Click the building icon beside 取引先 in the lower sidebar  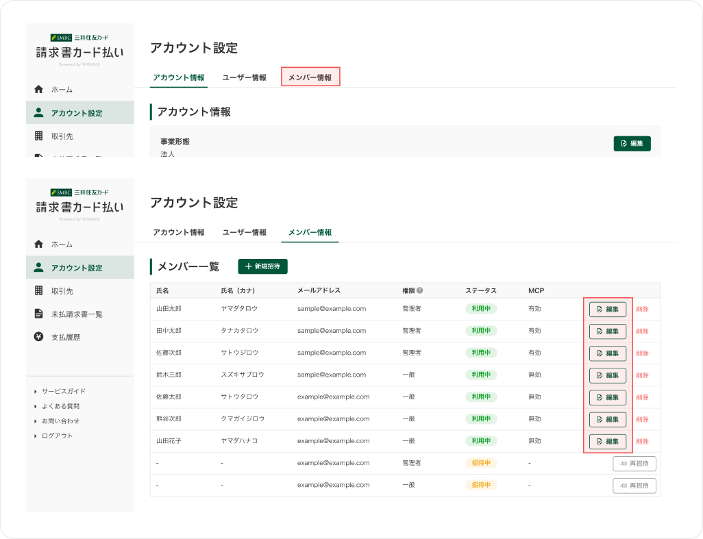coord(38,290)
